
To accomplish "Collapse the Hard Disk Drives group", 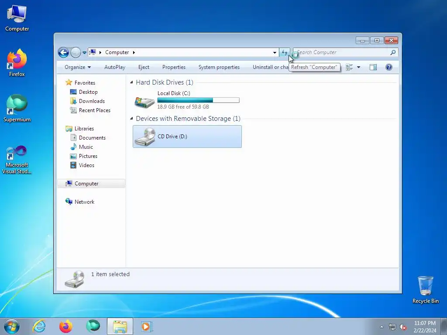I will pos(131,82).
